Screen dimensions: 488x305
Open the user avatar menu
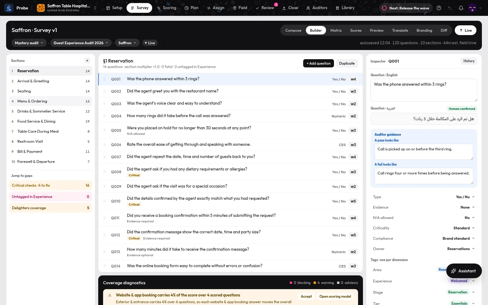pyautogui.click(x=472, y=8)
